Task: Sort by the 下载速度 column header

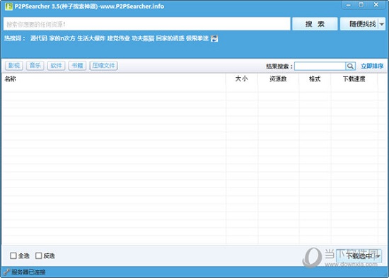Action: click(x=354, y=79)
